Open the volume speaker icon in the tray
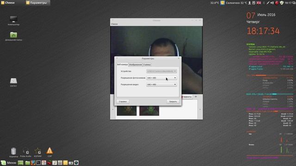Viewport: 296px width, 166px height. [272, 3]
